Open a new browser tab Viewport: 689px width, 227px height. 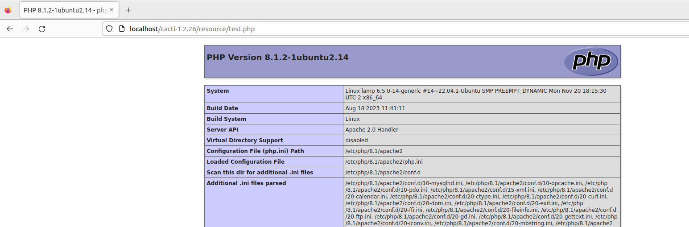click(128, 10)
